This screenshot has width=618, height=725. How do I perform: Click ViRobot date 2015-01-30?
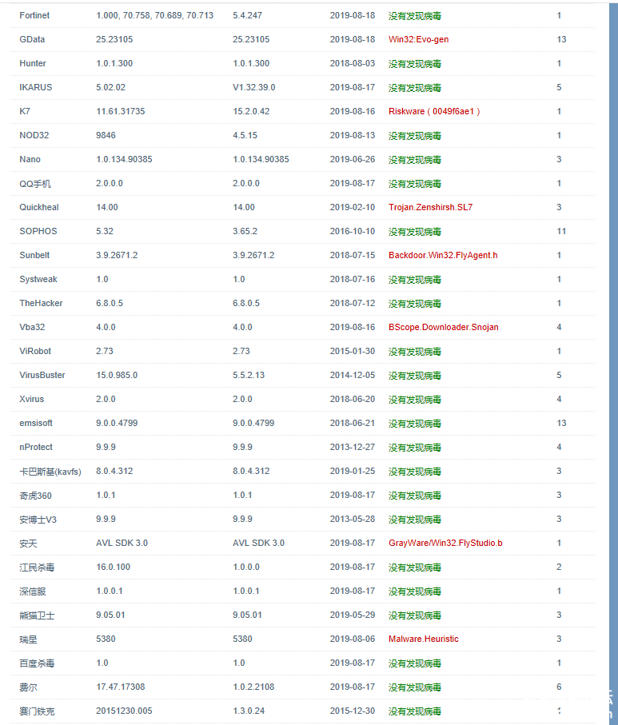[x=352, y=352]
